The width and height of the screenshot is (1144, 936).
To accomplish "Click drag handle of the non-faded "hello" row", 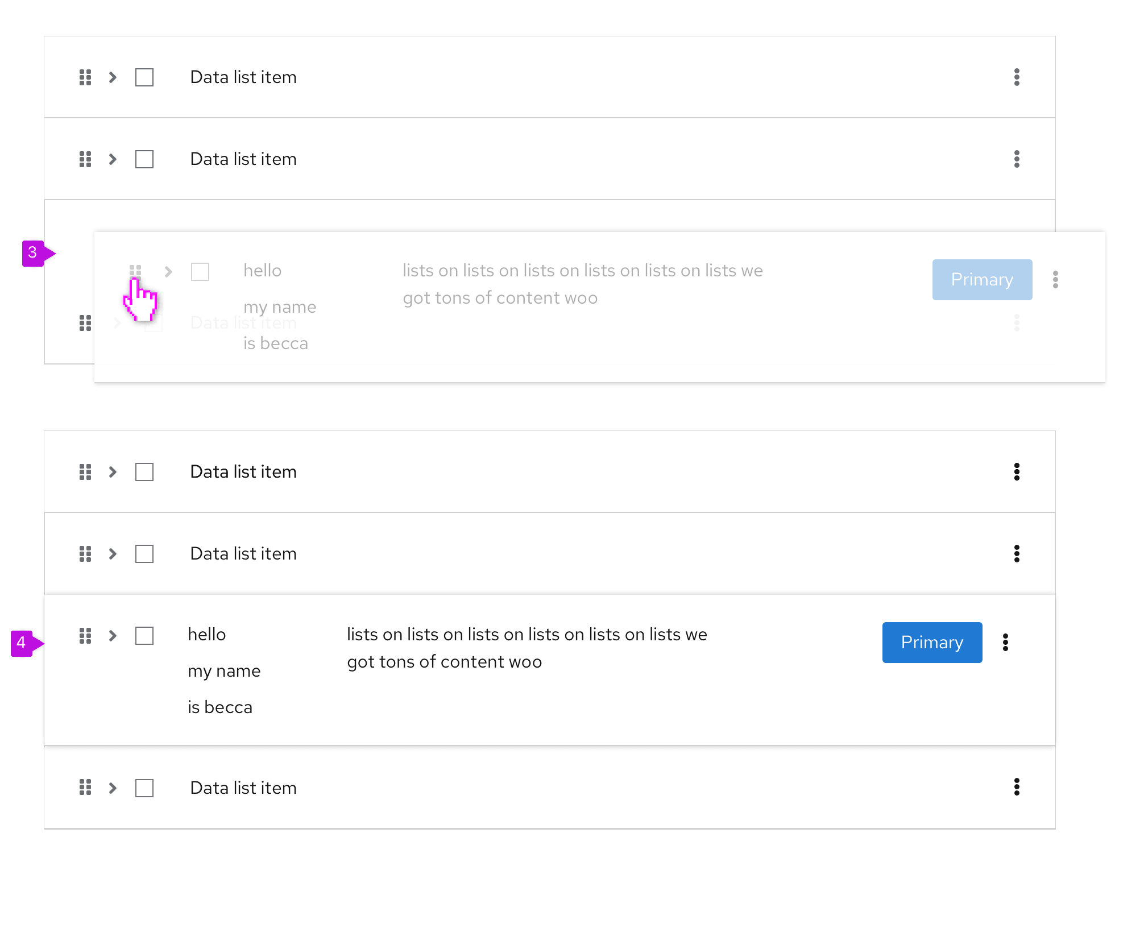I will [85, 636].
